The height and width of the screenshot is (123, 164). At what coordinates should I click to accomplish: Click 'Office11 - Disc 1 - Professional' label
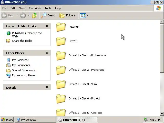tap(87, 55)
